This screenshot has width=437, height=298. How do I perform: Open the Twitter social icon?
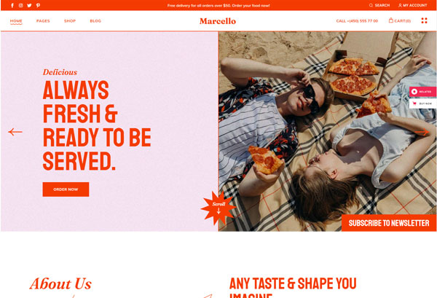pyautogui.click(x=29, y=5)
